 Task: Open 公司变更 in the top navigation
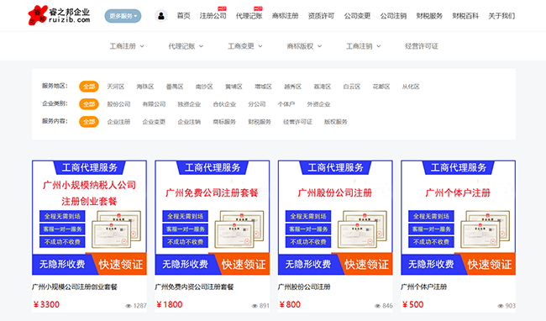click(x=357, y=16)
